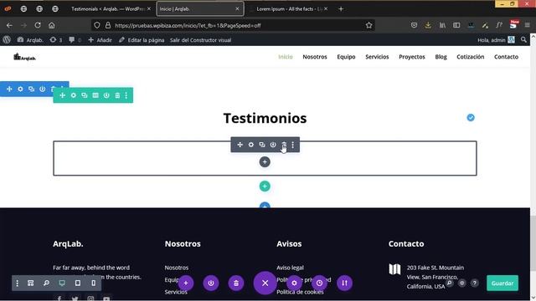The height and width of the screenshot is (301, 536).
Task: Toggle row power icon in green toolbar
Action: click(106, 95)
